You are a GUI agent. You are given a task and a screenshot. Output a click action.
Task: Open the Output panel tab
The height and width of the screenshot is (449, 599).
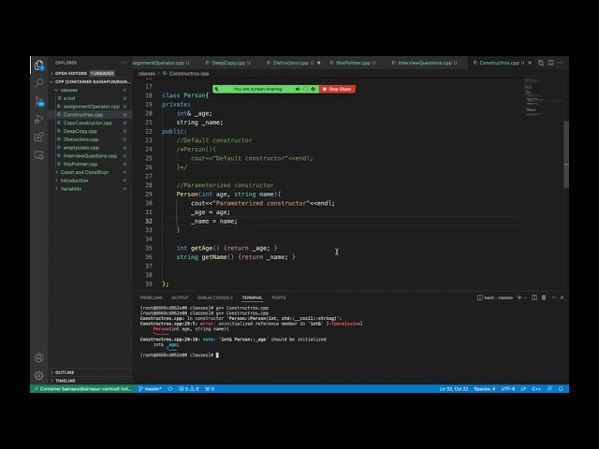coord(180,297)
